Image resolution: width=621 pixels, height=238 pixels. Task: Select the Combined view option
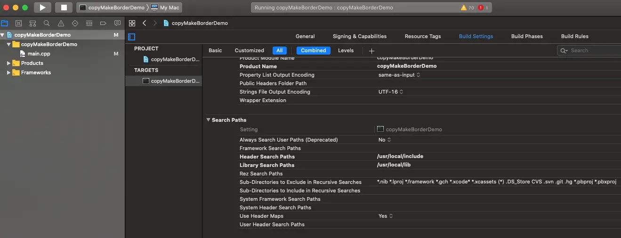pos(313,50)
